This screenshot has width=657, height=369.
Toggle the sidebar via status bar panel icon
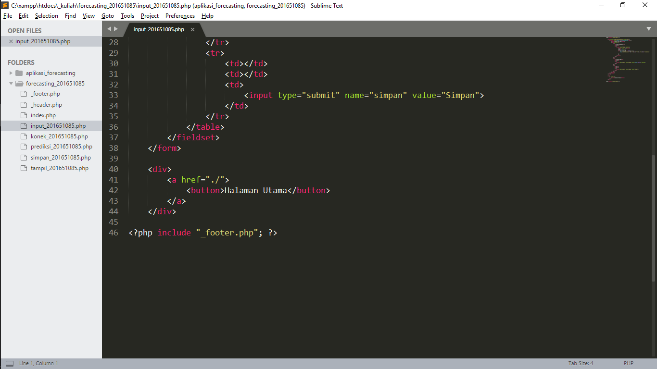[x=10, y=364]
